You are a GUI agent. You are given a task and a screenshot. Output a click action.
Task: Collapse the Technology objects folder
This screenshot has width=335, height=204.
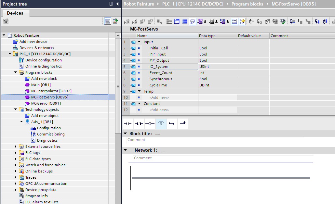click(16, 109)
